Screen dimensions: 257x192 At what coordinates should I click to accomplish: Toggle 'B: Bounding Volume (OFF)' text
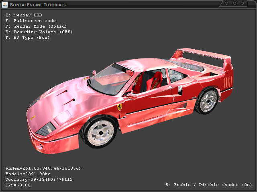(39, 32)
